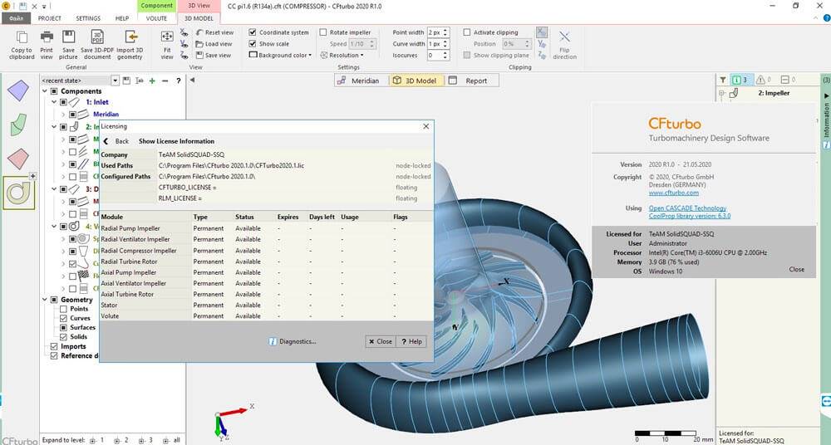Click the Print view icon
831x445 pixels.
[x=47, y=37]
